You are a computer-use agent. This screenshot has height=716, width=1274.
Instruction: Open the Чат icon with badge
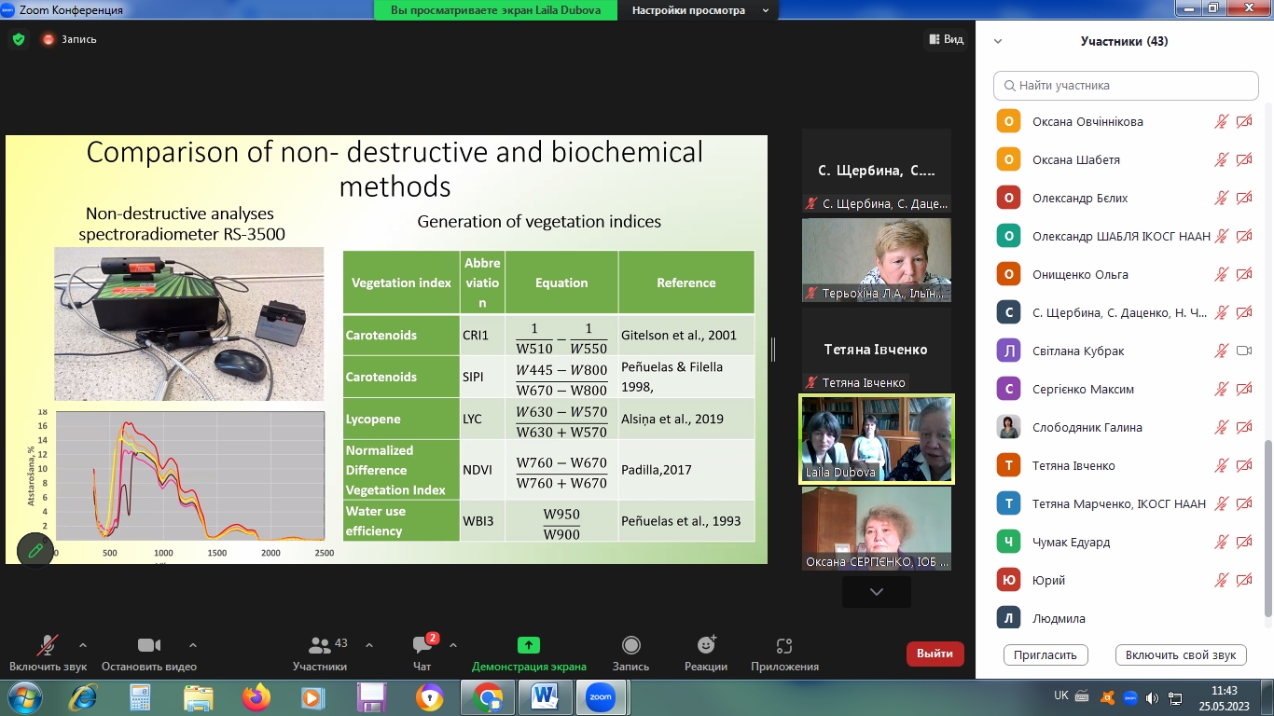click(x=422, y=645)
